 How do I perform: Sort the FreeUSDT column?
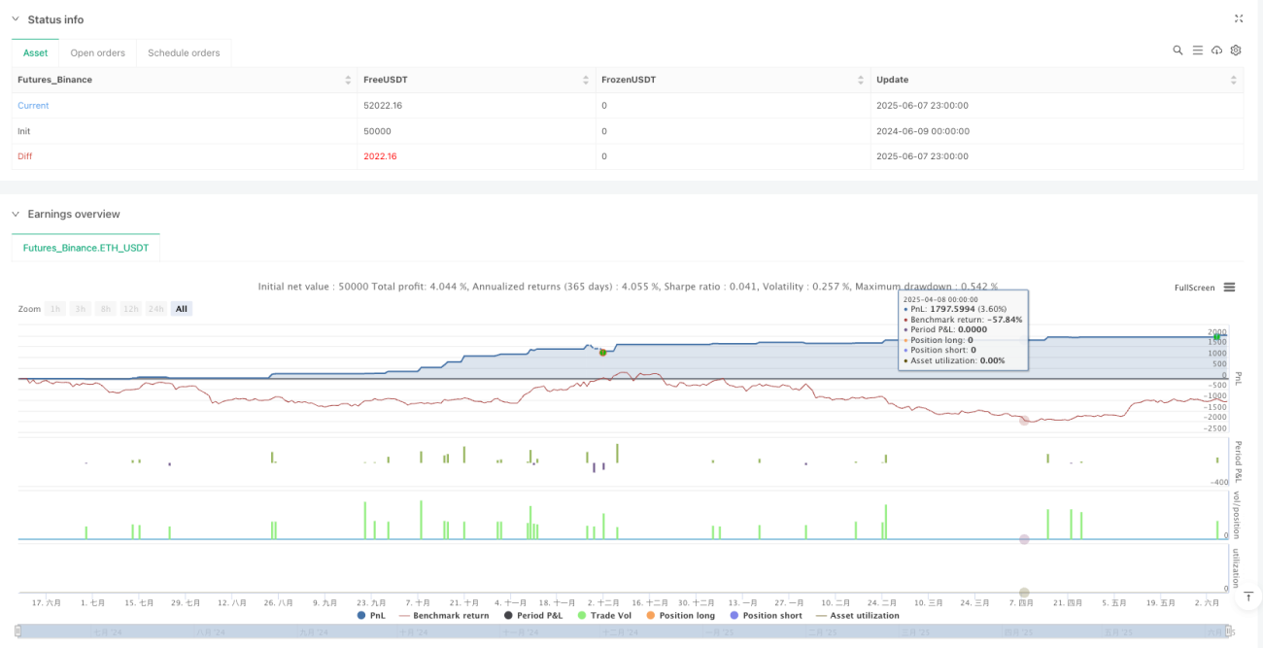pyautogui.click(x=586, y=80)
